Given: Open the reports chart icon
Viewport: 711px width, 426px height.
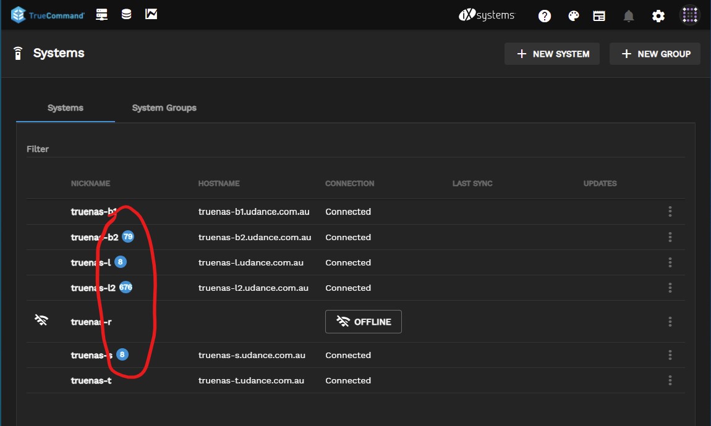Looking at the screenshot, I should coord(151,14).
